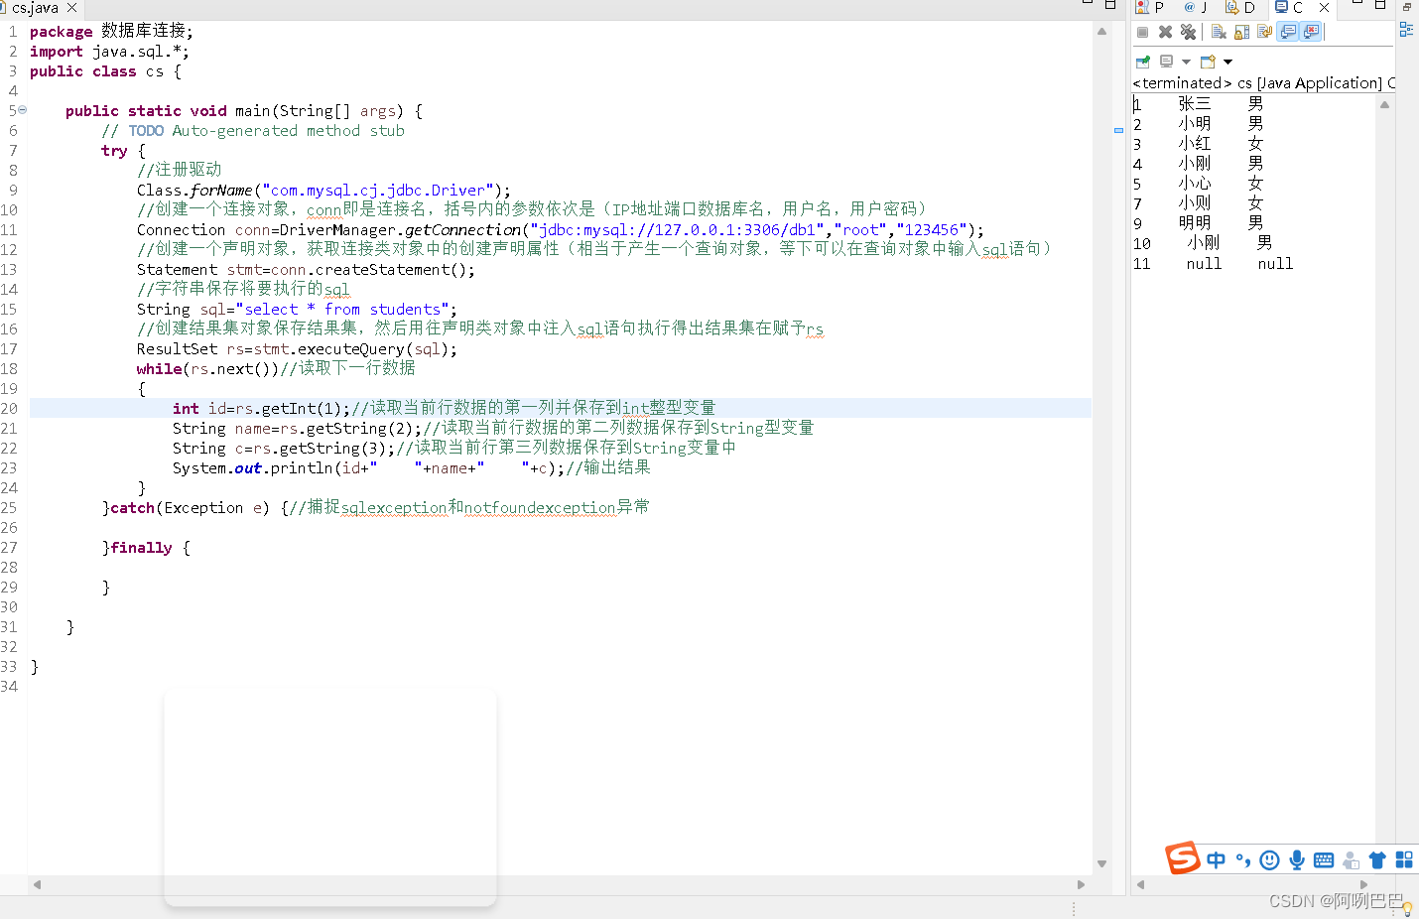Image resolution: width=1419 pixels, height=919 pixels.
Task: Click 'public class cs' declaration on line 3
Action: (96, 71)
